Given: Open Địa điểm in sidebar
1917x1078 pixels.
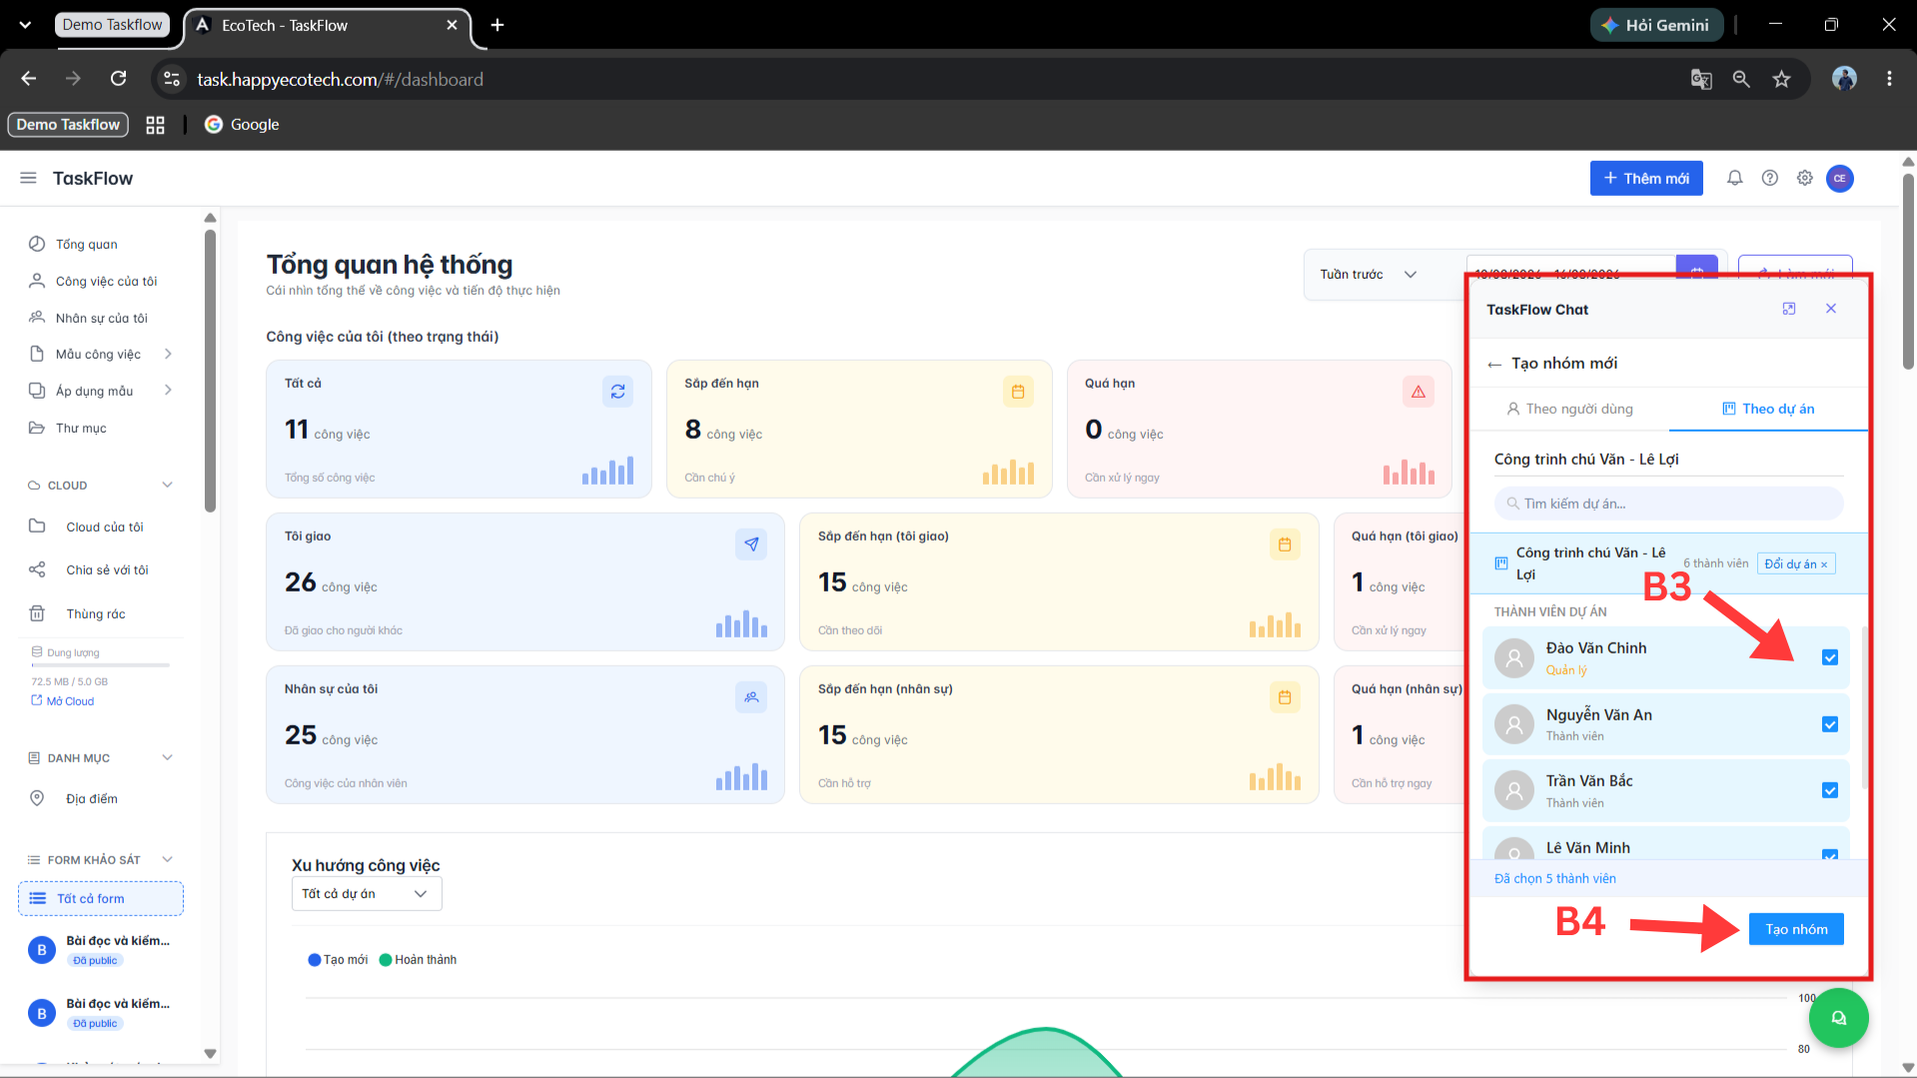Looking at the screenshot, I should point(91,798).
